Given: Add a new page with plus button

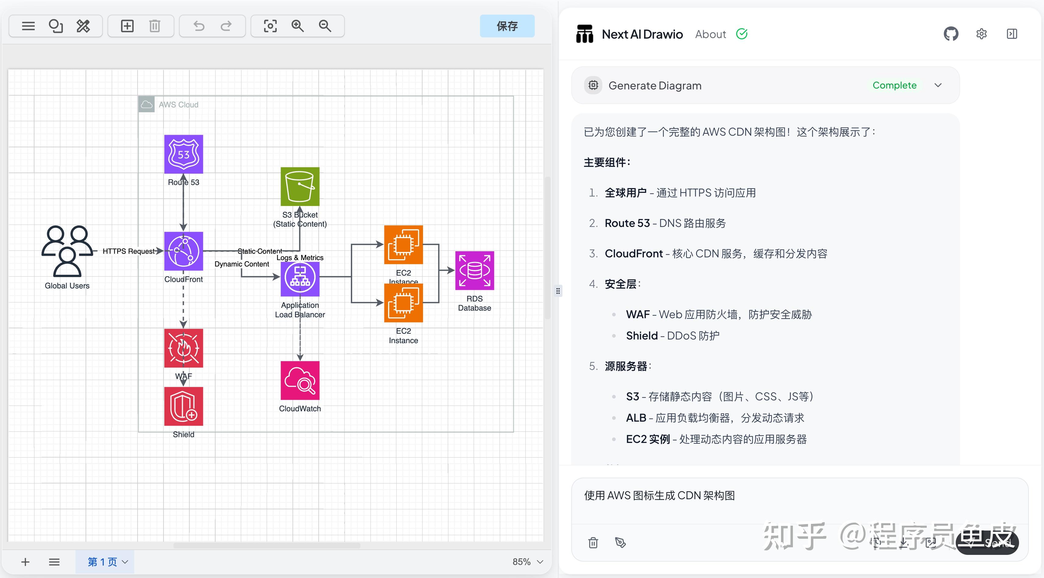Looking at the screenshot, I should 25,562.
